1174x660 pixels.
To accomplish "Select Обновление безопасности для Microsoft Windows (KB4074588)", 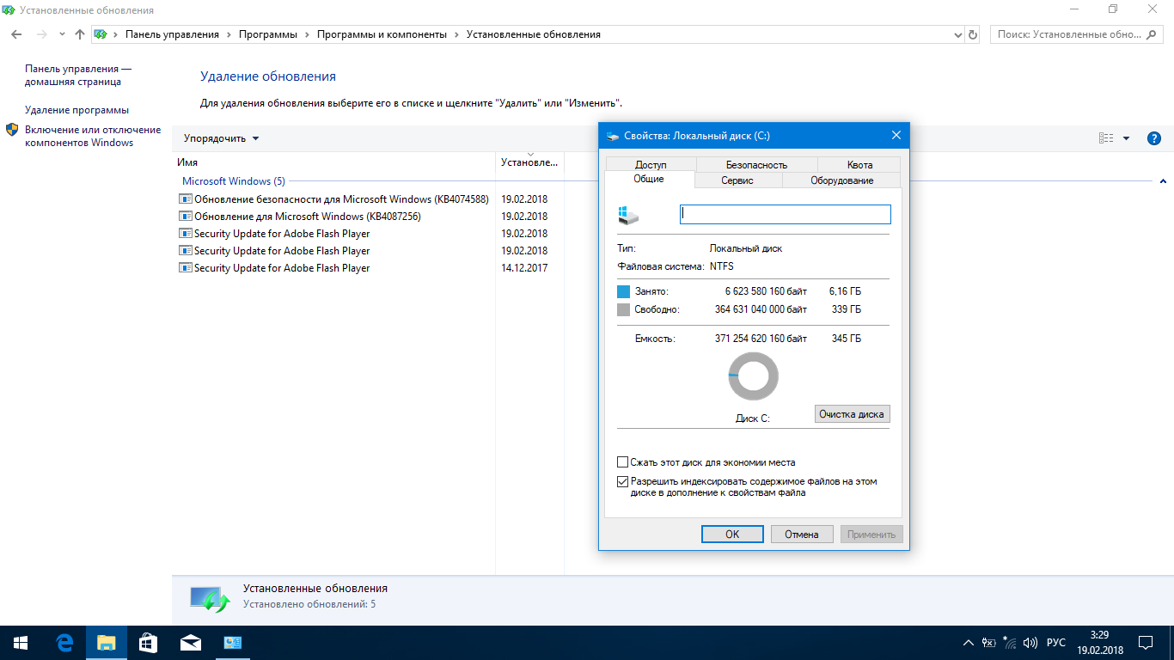I will coord(341,199).
